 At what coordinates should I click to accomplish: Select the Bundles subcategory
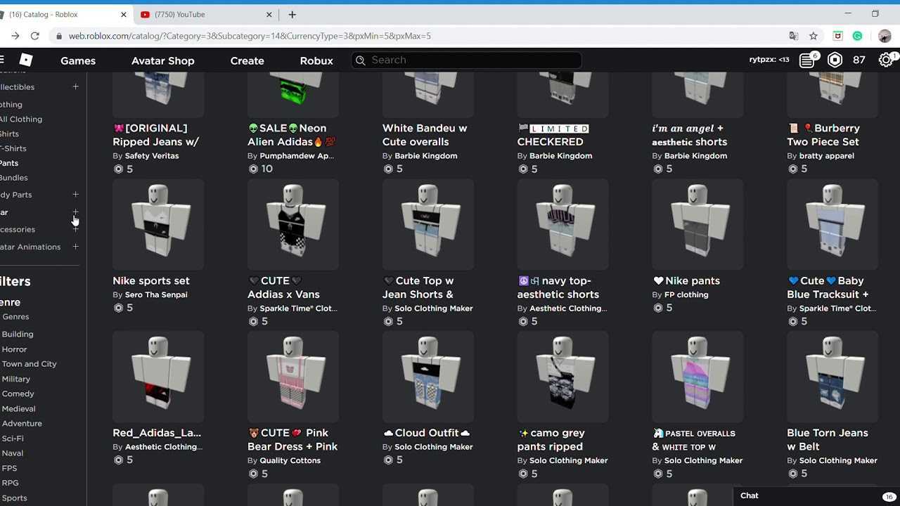coord(14,178)
